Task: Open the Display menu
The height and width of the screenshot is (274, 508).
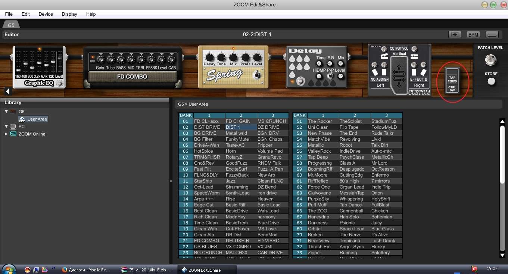Action: pyautogui.click(x=69, y=14)
